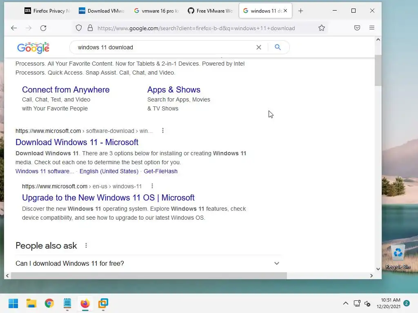The height and width of the screenshot is (313, 418).
Task: View site security padlock information
Action: click(90, 28)
